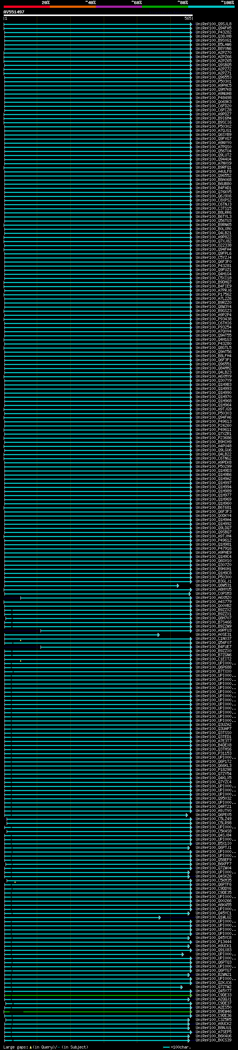
Task: Select UniRef100_P50302 label
Action: [x=213, y=126]
